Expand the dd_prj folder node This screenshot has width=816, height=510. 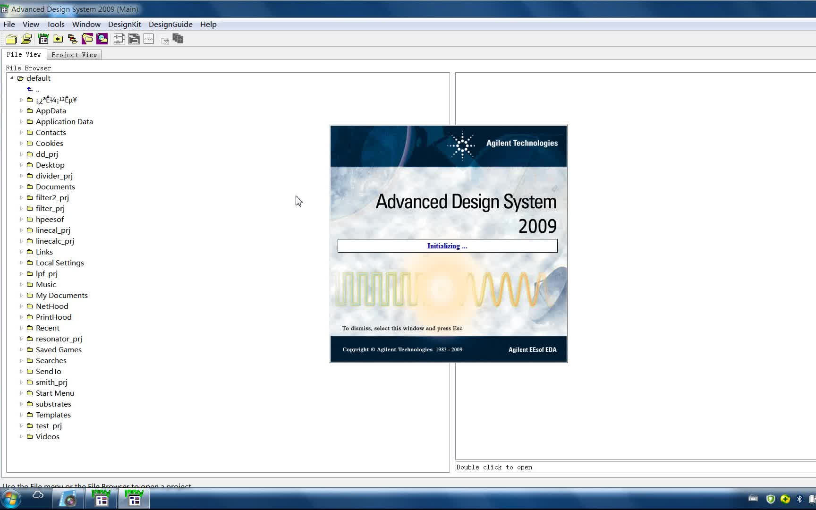tap(21, 154)
